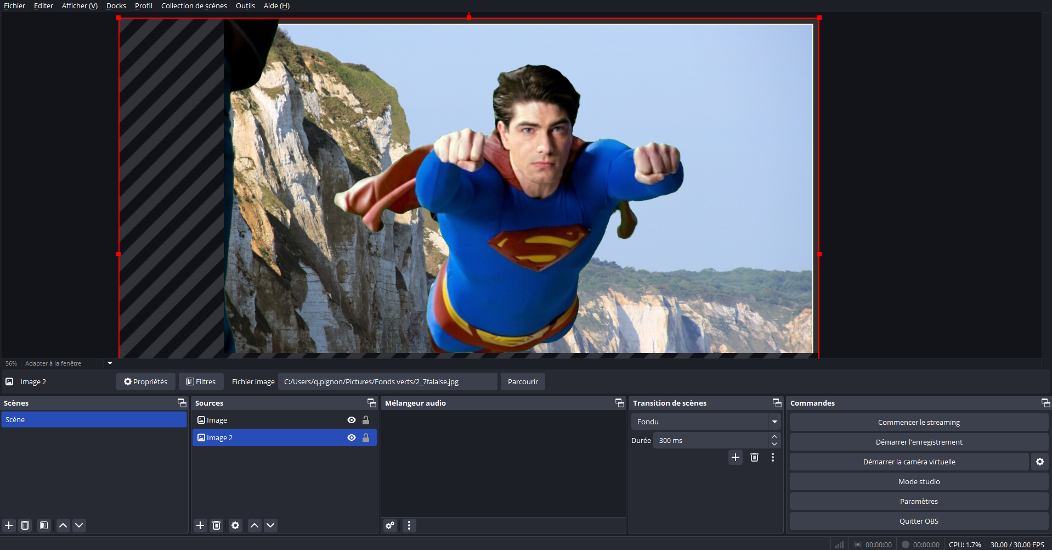Start the virtual camera
The width and height of the screenshot is (1052, 550).
pyautogui.click(x=909, y=462)
